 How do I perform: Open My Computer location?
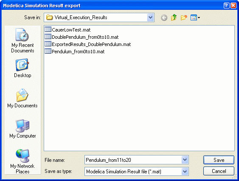tap(22, 129)
